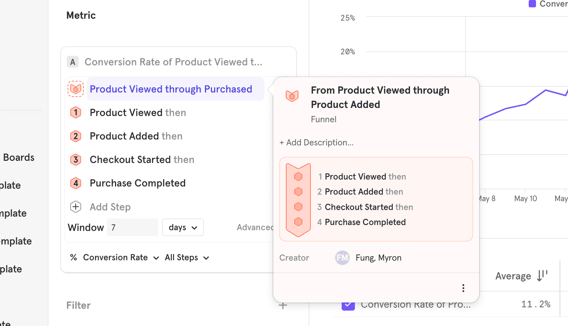Expand the Conversion Rate measurement dropdown
568x326 pixels.
coord(115,258)
